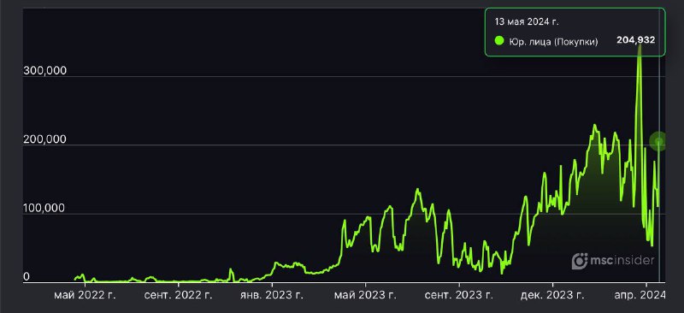Image resolution: width=684 pixels, height=313 pixels.
Task: Click the highlighted data point marker on the chart
Action: 658,141
